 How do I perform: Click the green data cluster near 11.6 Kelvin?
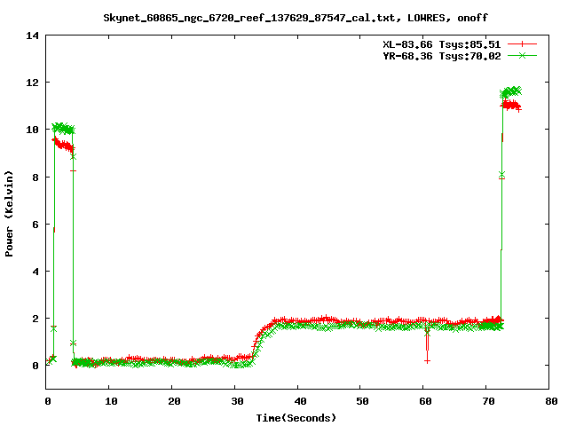(x=511, y=91)
